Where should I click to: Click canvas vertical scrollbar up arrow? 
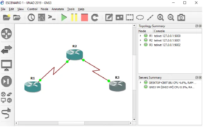[x=134, y=26]
